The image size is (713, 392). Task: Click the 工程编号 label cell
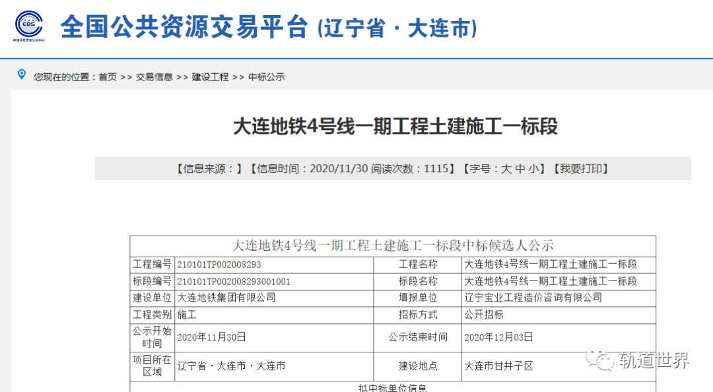click(153, 265)
